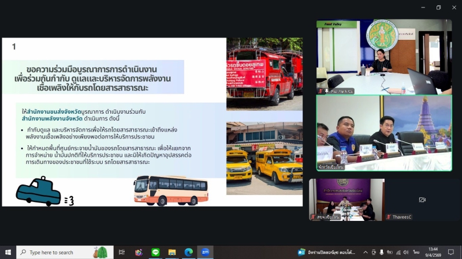Open the Windows Start menu
Screen dimensions: 462x259
(x=8, y=252)
